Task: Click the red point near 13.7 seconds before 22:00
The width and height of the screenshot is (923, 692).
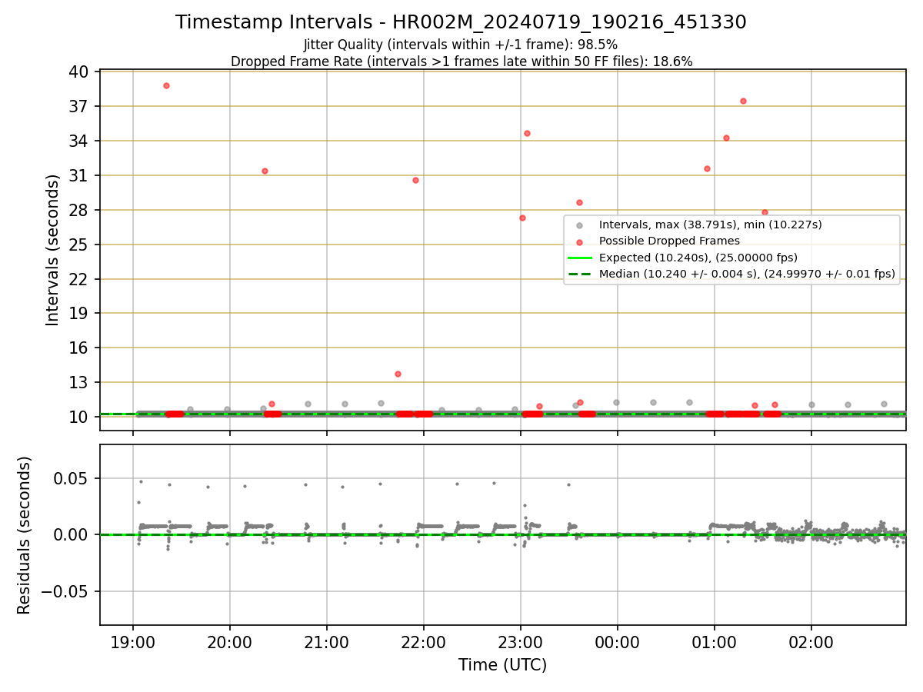Action: 398,374
